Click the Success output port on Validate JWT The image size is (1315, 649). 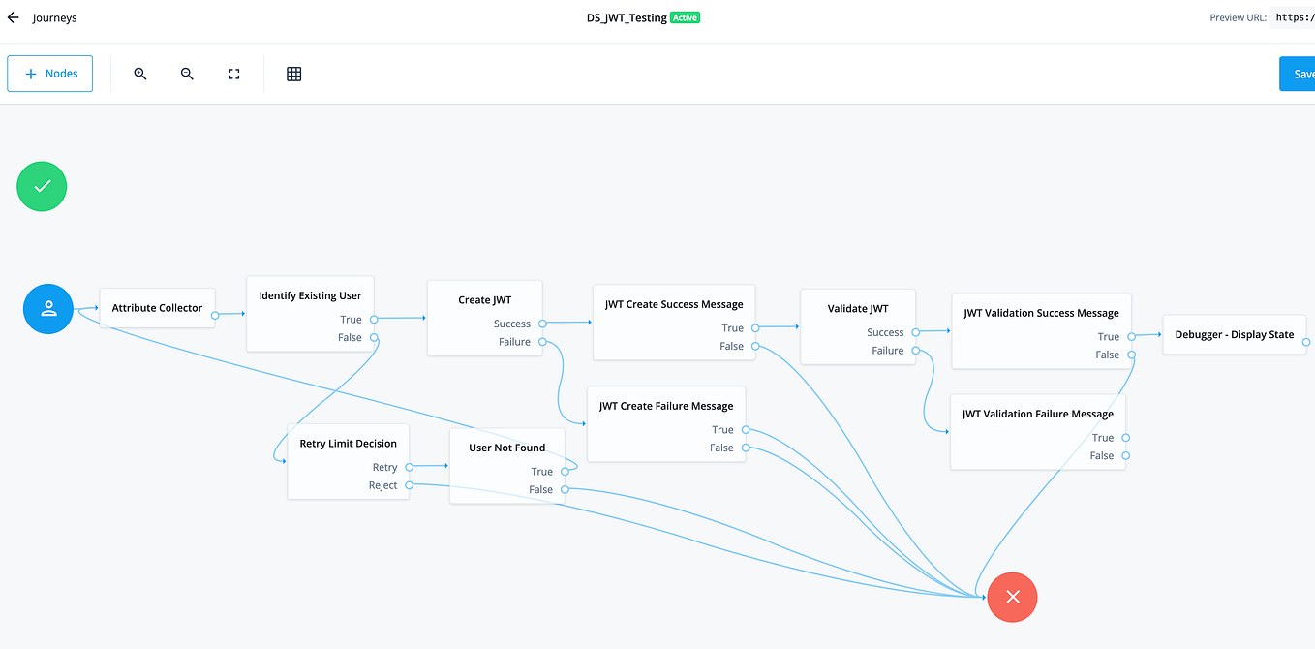coord(916,331)
